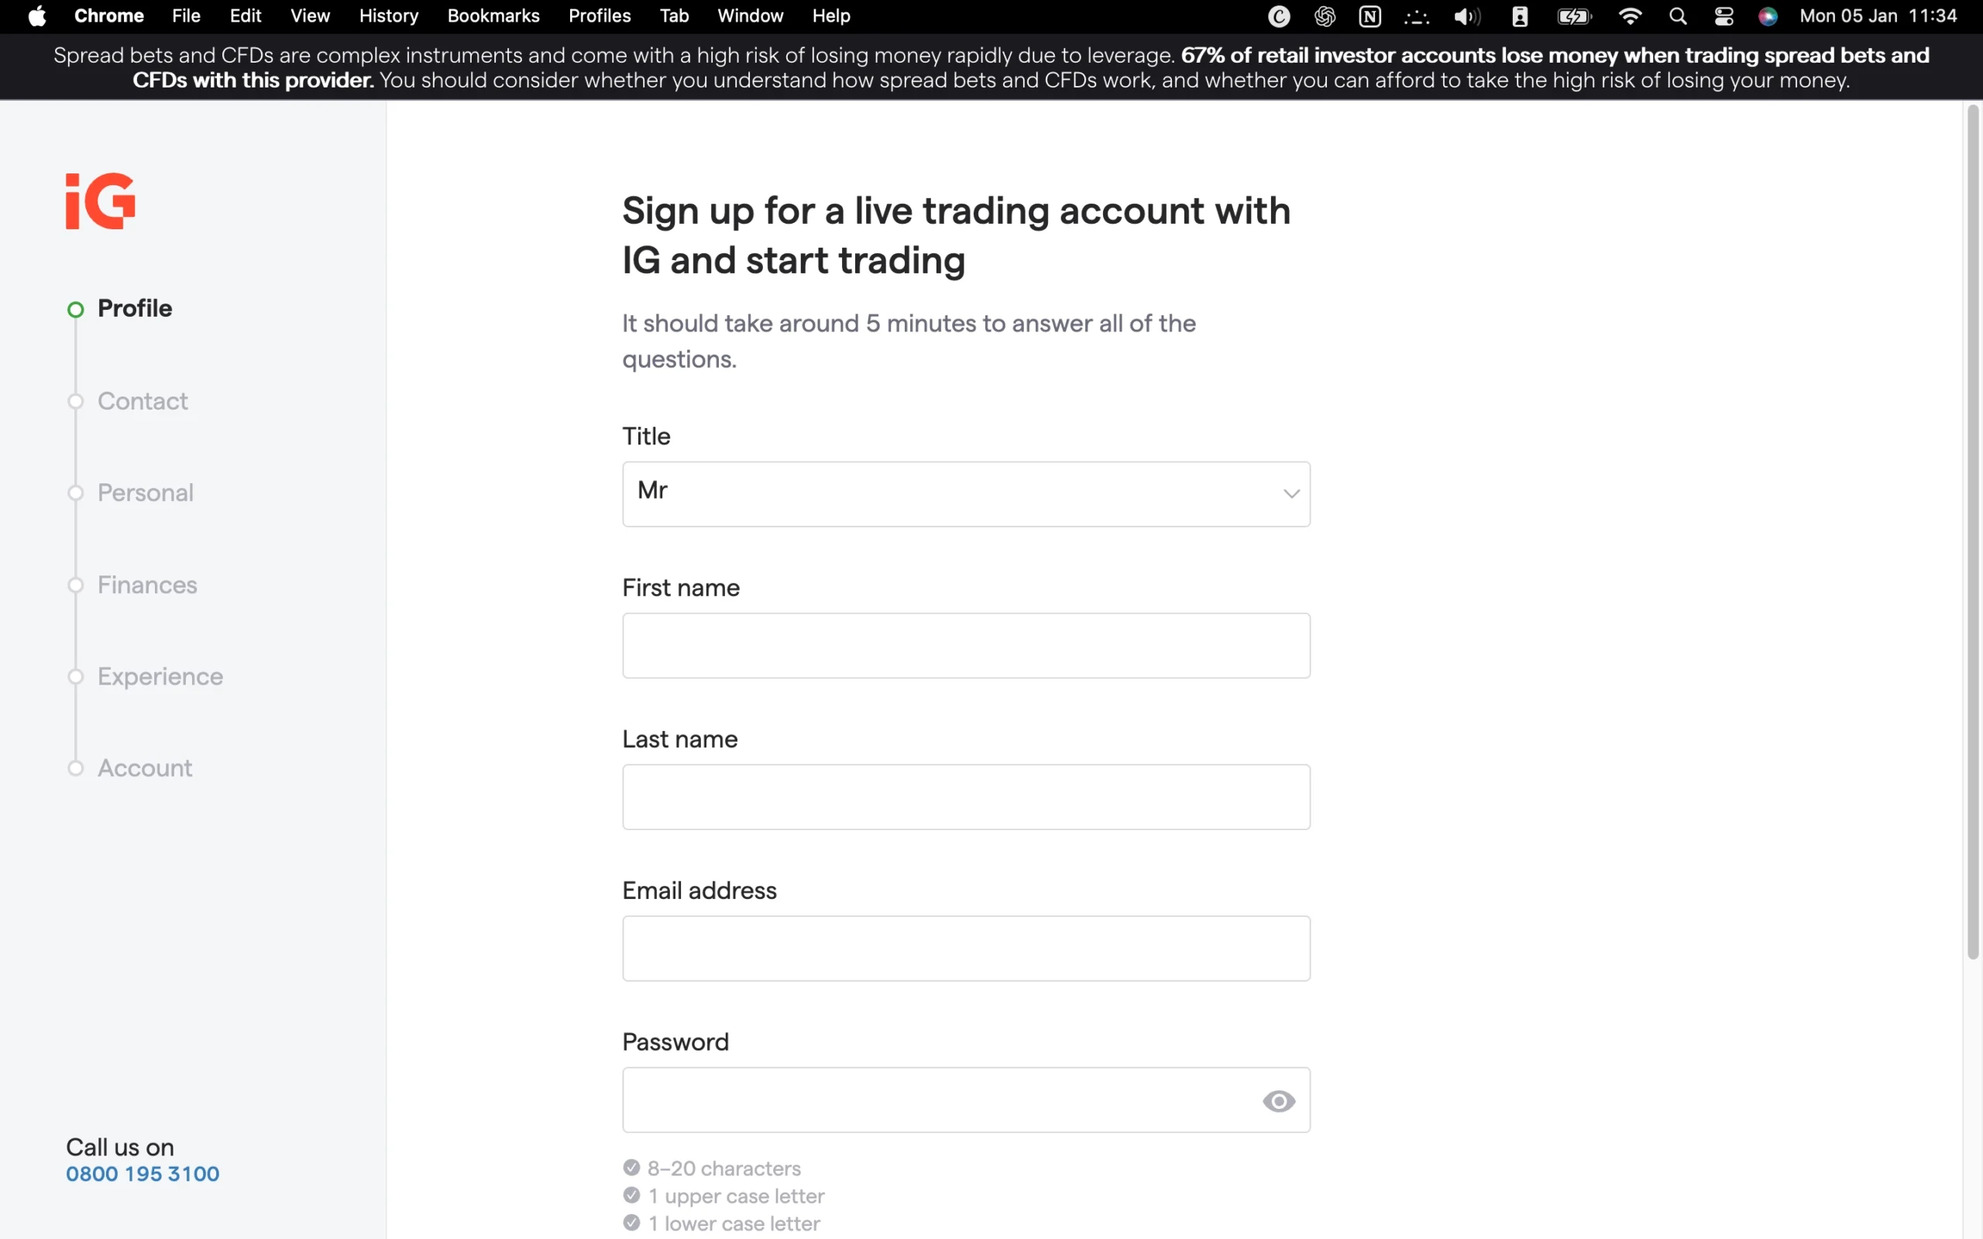Select the Contact step circle
This screenshot has width=1983, height=1239.
click(74, 402)
